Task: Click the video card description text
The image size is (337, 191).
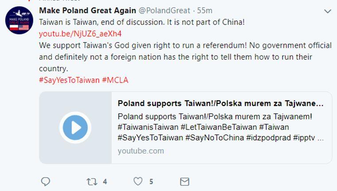Action: [x=220, y=127]
